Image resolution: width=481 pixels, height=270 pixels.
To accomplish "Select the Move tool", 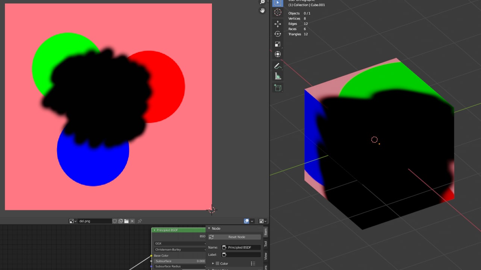I will (278, 24).
